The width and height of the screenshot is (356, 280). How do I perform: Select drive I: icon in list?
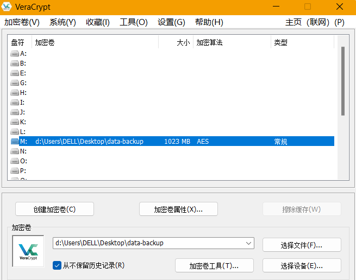pos(15,103)
